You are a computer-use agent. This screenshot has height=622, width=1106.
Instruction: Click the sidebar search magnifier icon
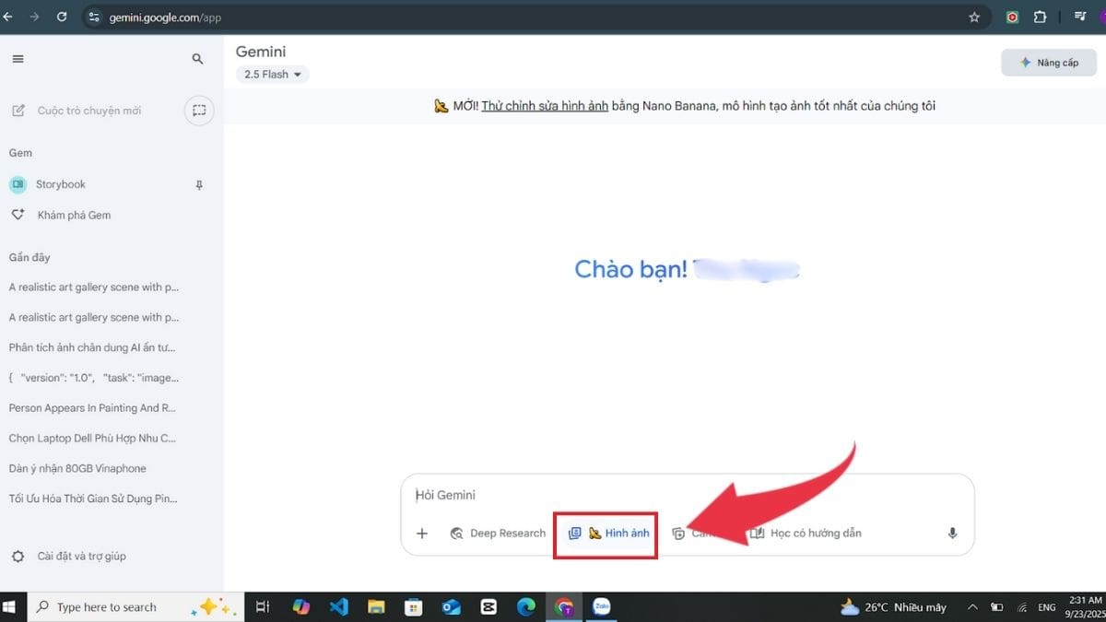tap(197, 59)
